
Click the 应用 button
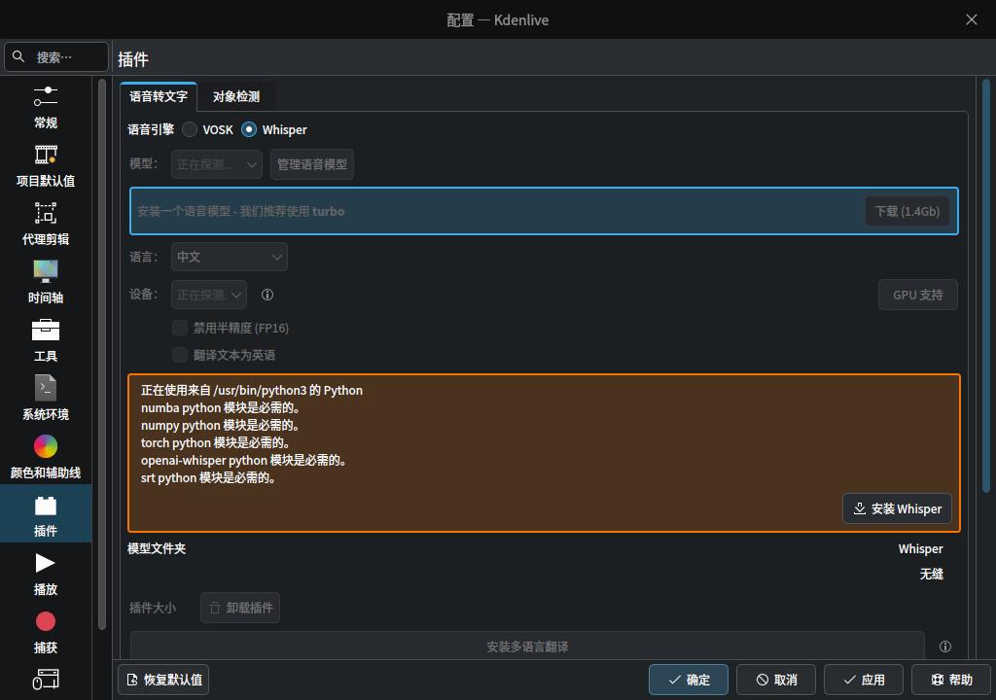pyautogui.click(x=864, y=680)
